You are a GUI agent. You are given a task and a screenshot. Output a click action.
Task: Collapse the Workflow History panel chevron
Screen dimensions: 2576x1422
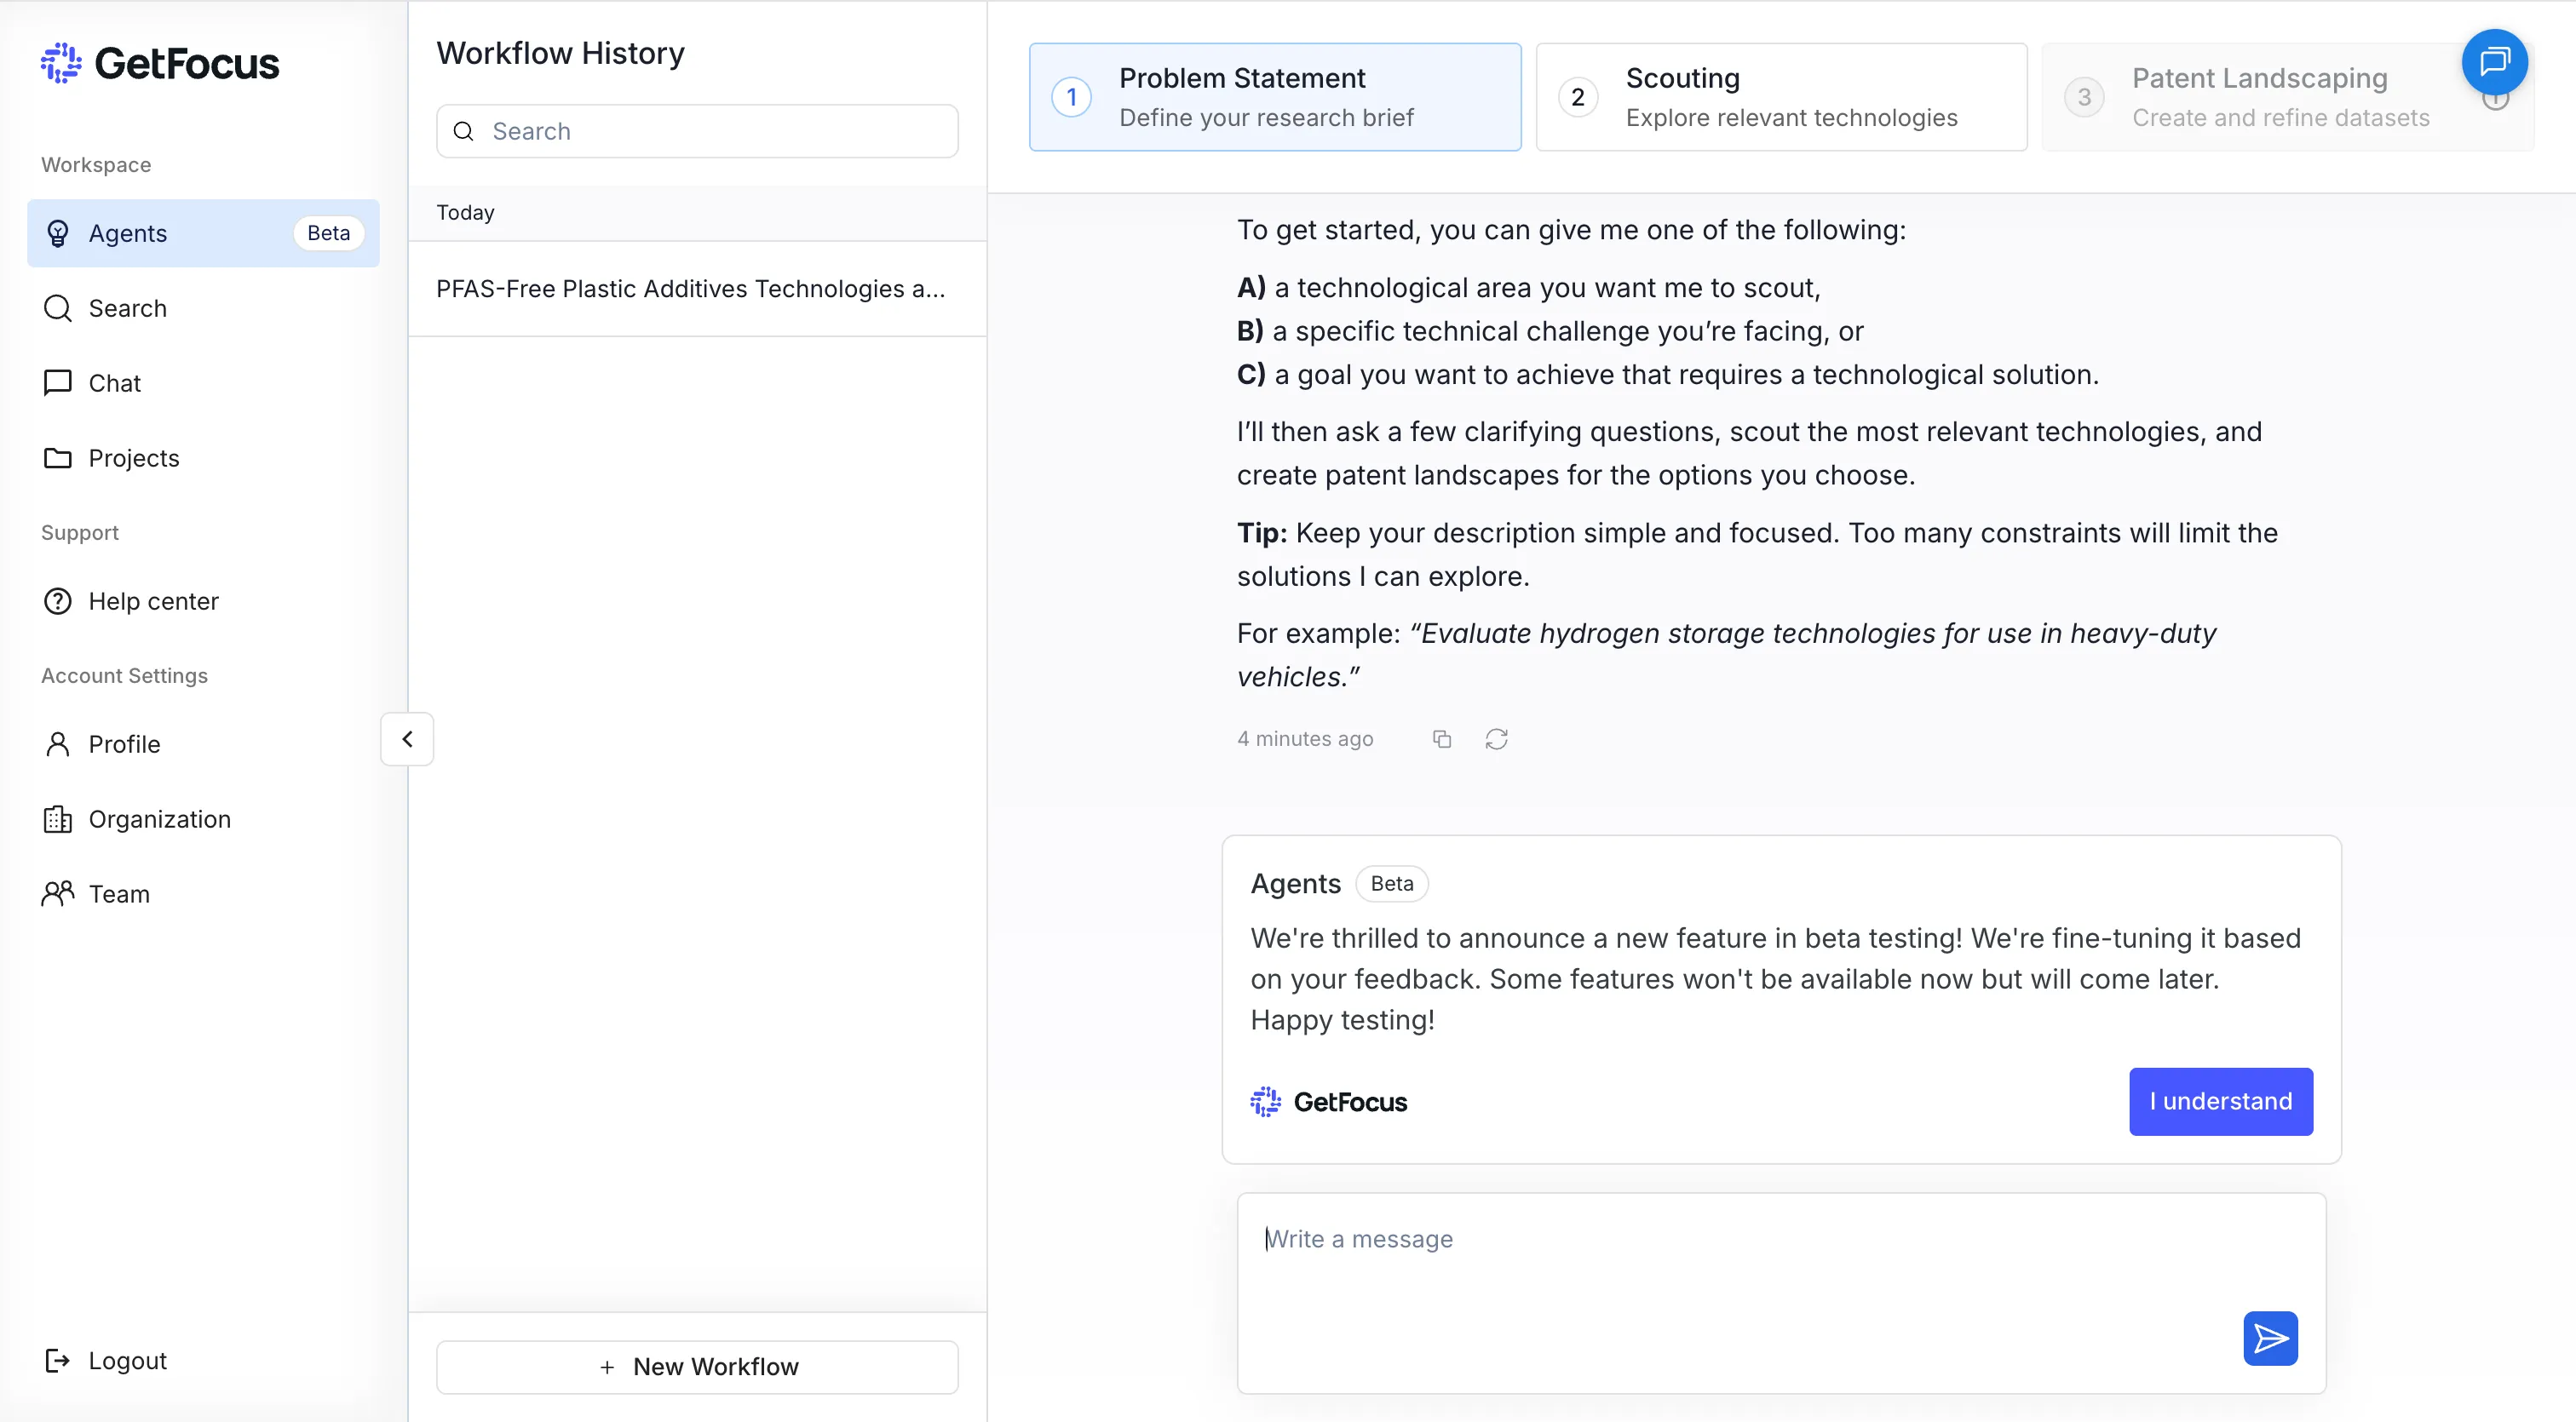(x=407, y=738)
